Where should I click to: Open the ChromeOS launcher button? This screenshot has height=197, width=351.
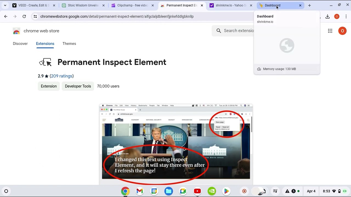click(6, 191)
